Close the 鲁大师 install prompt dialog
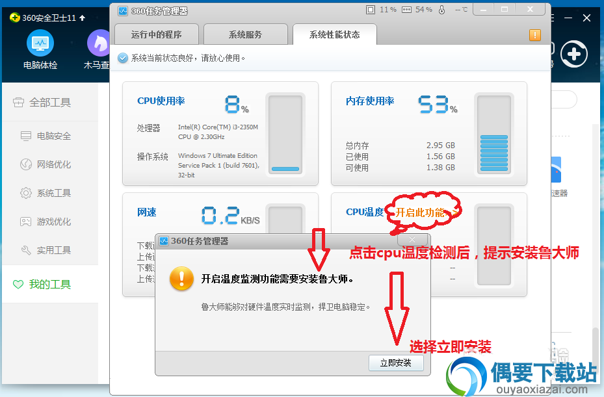Image resolution: width=604 pixels, height=397 pixels. [412, 240]
